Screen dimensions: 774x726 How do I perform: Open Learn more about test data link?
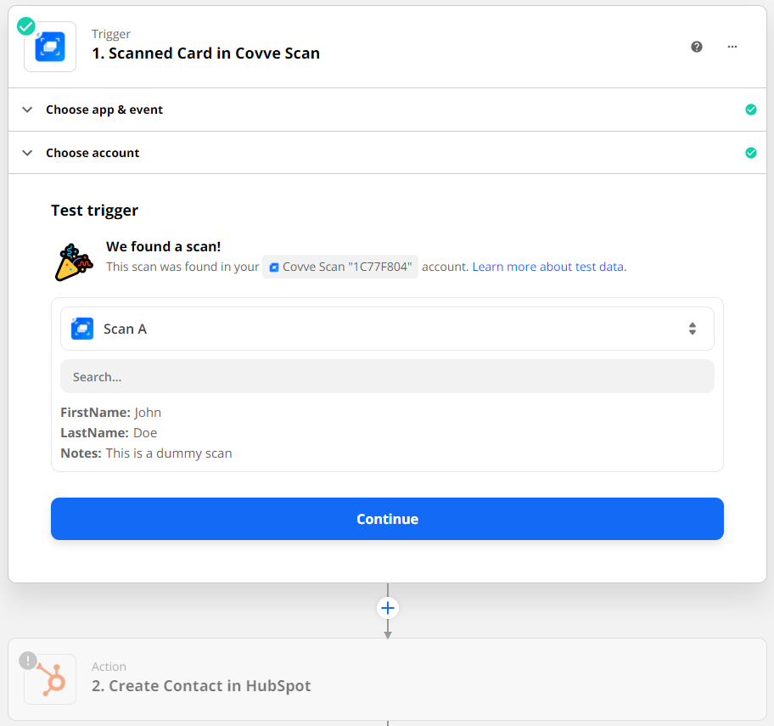[549, 267]
